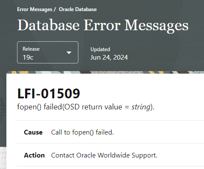Click the divider line below error message
204x169 pixels.
click(x=110, y=120)
